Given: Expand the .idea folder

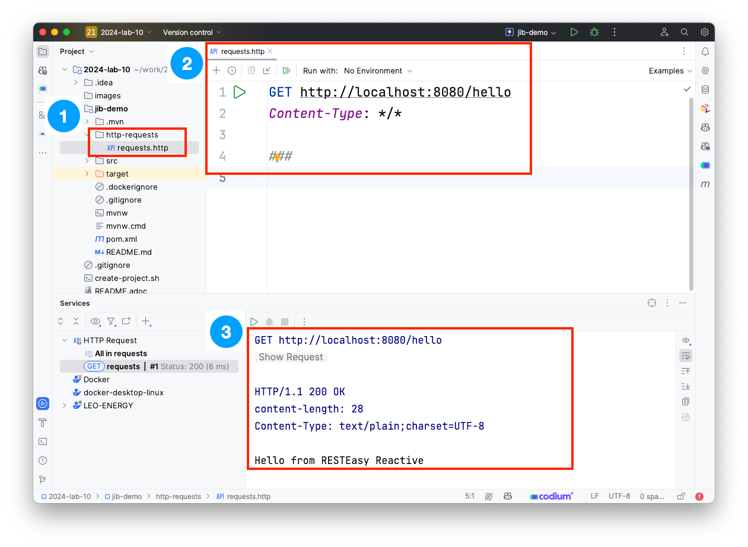Looking at the screenshot, I should (76, 82).
